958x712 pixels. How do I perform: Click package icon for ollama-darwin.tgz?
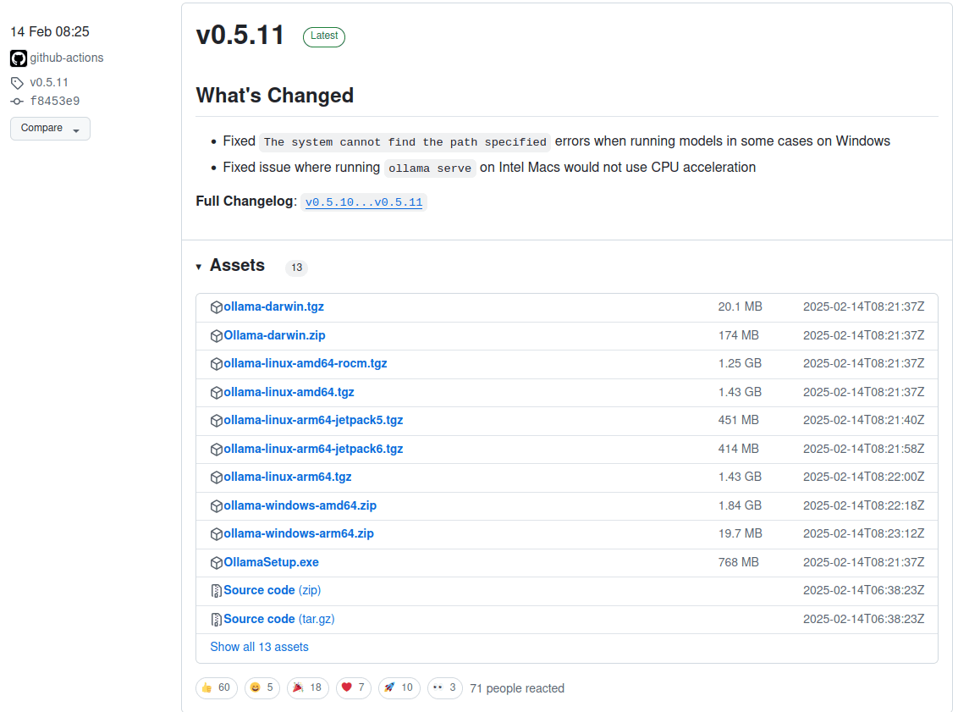(217, 307)
